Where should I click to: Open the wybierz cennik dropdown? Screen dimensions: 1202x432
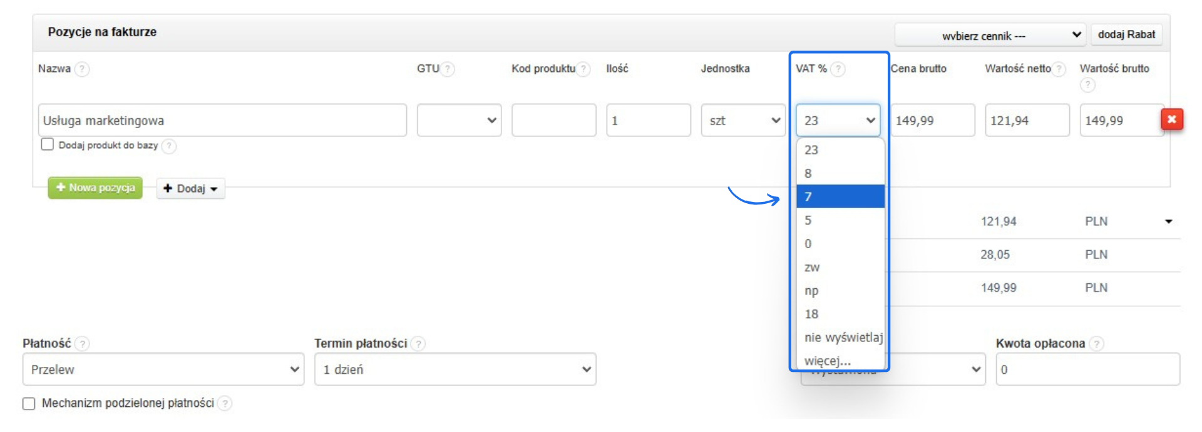click(x=990, y=35)
